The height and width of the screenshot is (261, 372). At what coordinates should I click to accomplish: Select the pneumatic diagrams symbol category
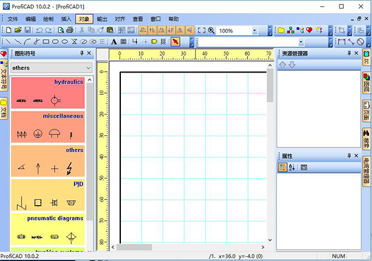pos(48,229)
